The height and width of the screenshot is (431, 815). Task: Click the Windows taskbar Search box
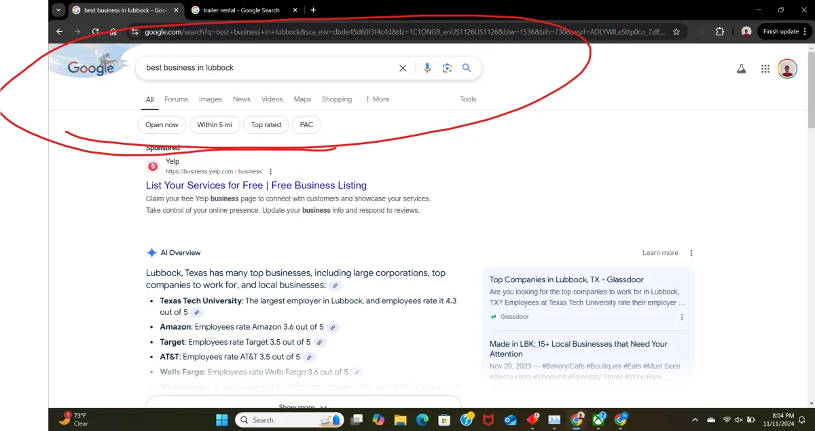tap(290, 419)
